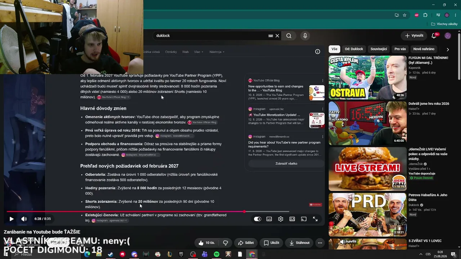461x259 pixels.
Task: Open the on-screen keyboard in the search box
Action: [270, 36]
